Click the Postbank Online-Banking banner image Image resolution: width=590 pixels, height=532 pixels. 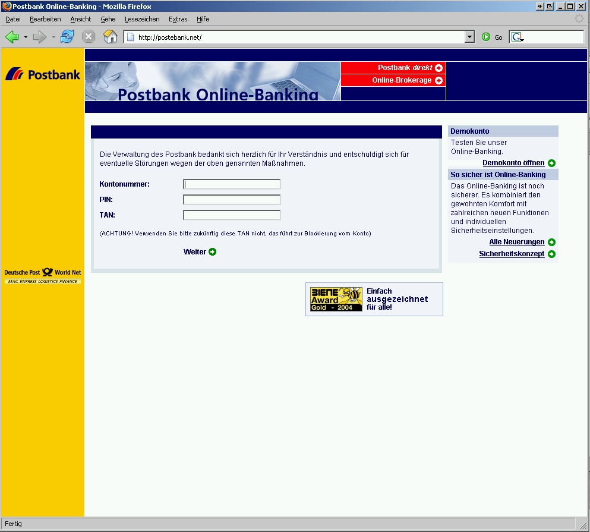(213, 81)
